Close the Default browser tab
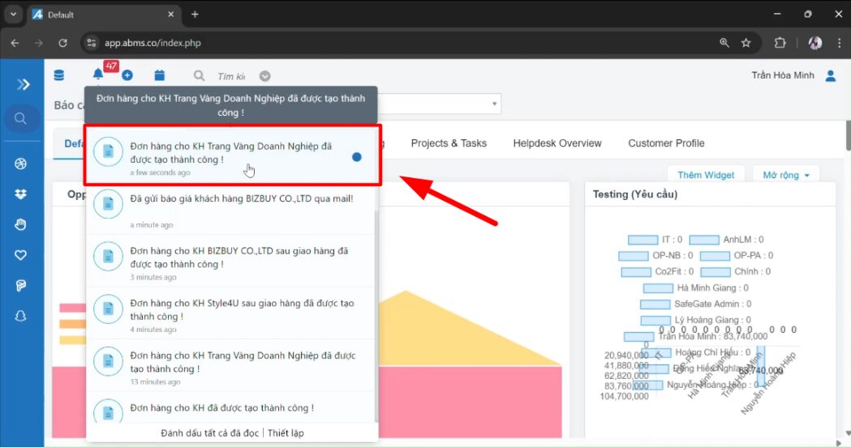Screen dimensions: 851x447 (x=170, y=15)
